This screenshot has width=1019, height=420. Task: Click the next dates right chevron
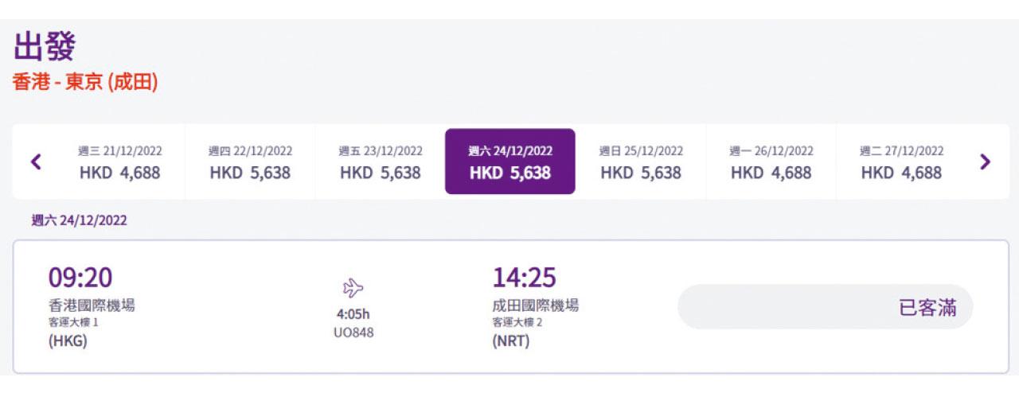[985, 161]
